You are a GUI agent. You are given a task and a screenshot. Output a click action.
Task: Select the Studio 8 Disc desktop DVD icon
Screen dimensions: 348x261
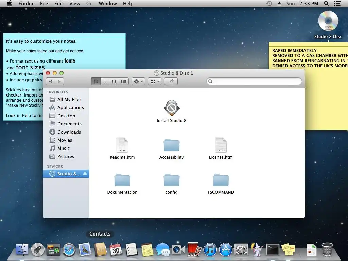pos(328,21)
